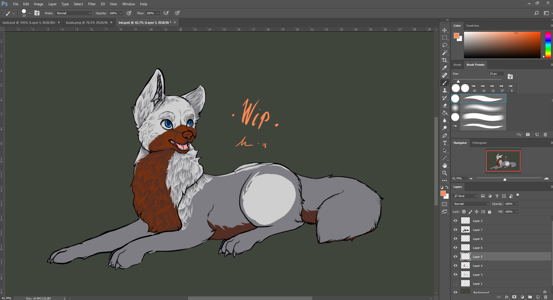This screenshot has height=300, width=553.
Task: Select Layer 4 in layers list
Action: click(x=478, y=266)
